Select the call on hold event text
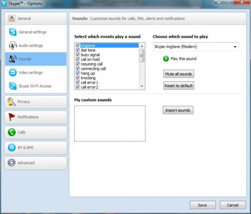 90,60
